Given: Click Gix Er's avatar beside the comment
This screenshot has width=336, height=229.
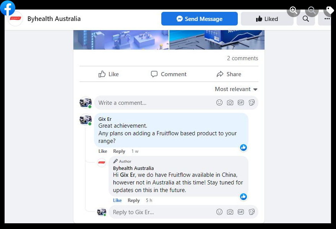Looking at the screenshot, I should (86, 120).
